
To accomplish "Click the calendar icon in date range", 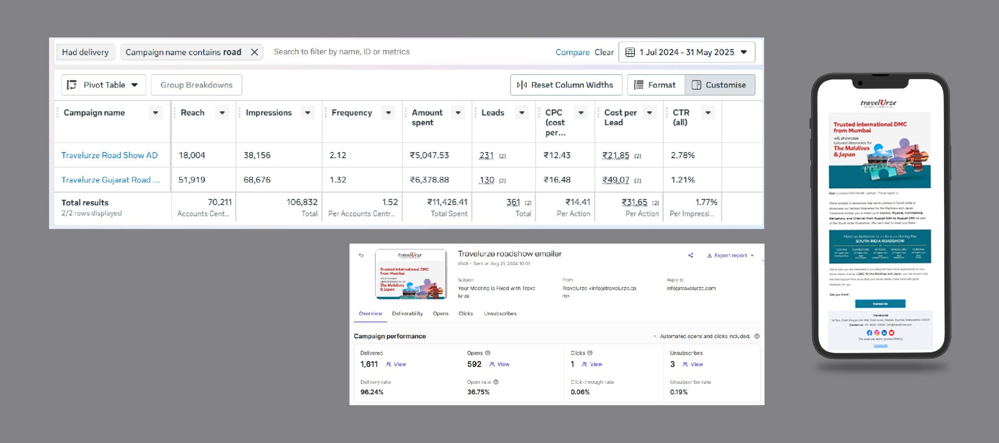I will point(630,52).
